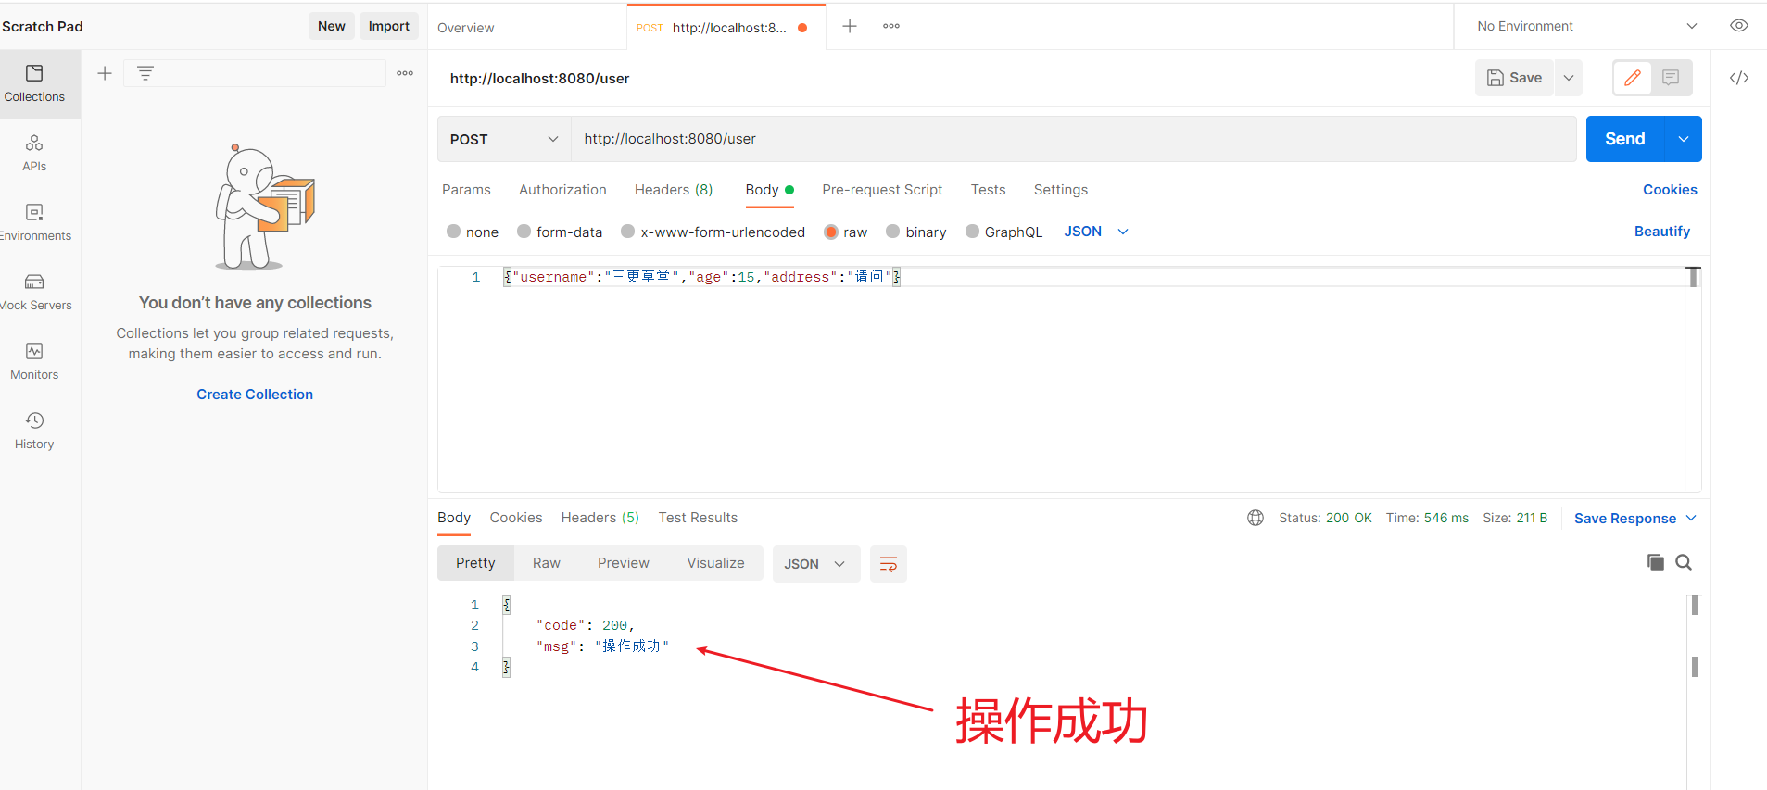Open the tab bar three-dot options menu

tap(891, 26)
